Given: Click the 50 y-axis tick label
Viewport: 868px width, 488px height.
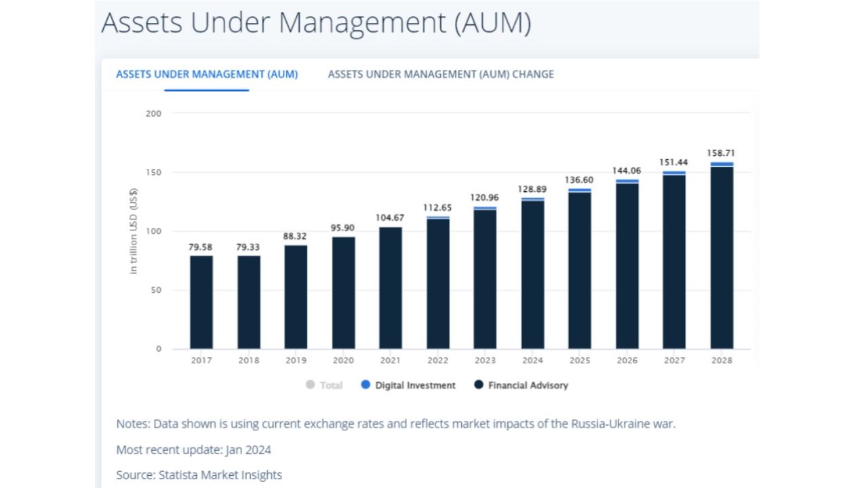Looking at the screenshot, I should [x=156, y=290].
